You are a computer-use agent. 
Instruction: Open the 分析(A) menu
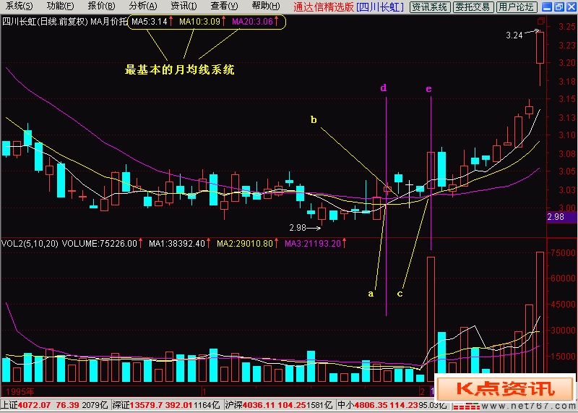click(x=142, y=7)
